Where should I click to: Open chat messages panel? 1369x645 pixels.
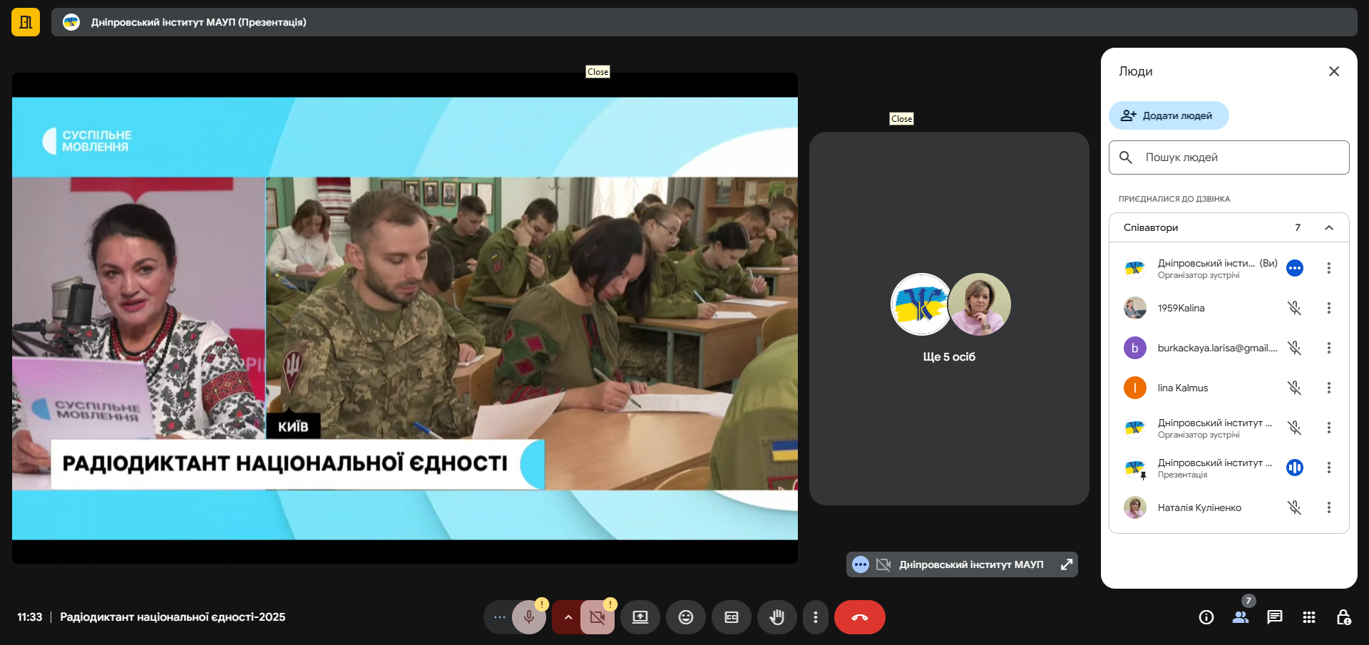tap(1274, 617)
